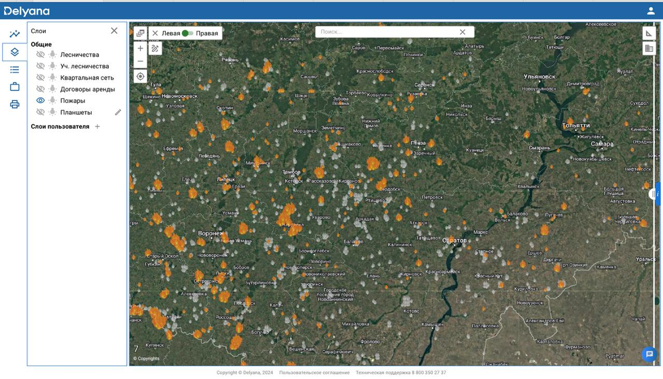Viewport: 663px width, 379px height.
Task: Open the print tool in sidebar
Action: click(x=15, y=105)
